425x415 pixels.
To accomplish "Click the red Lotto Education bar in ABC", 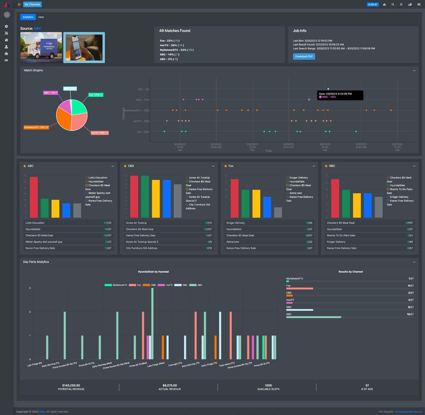I will coord(34,197).
